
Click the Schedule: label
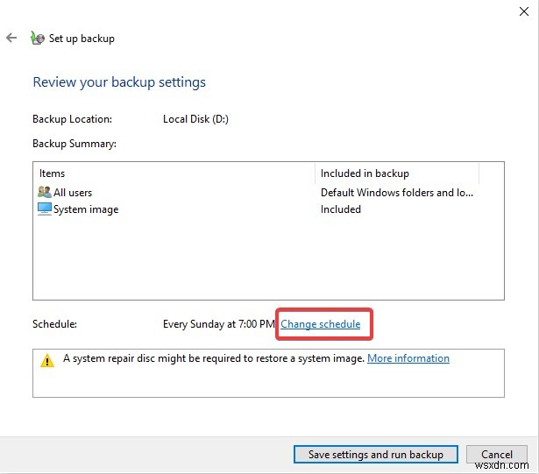point(54,324)
